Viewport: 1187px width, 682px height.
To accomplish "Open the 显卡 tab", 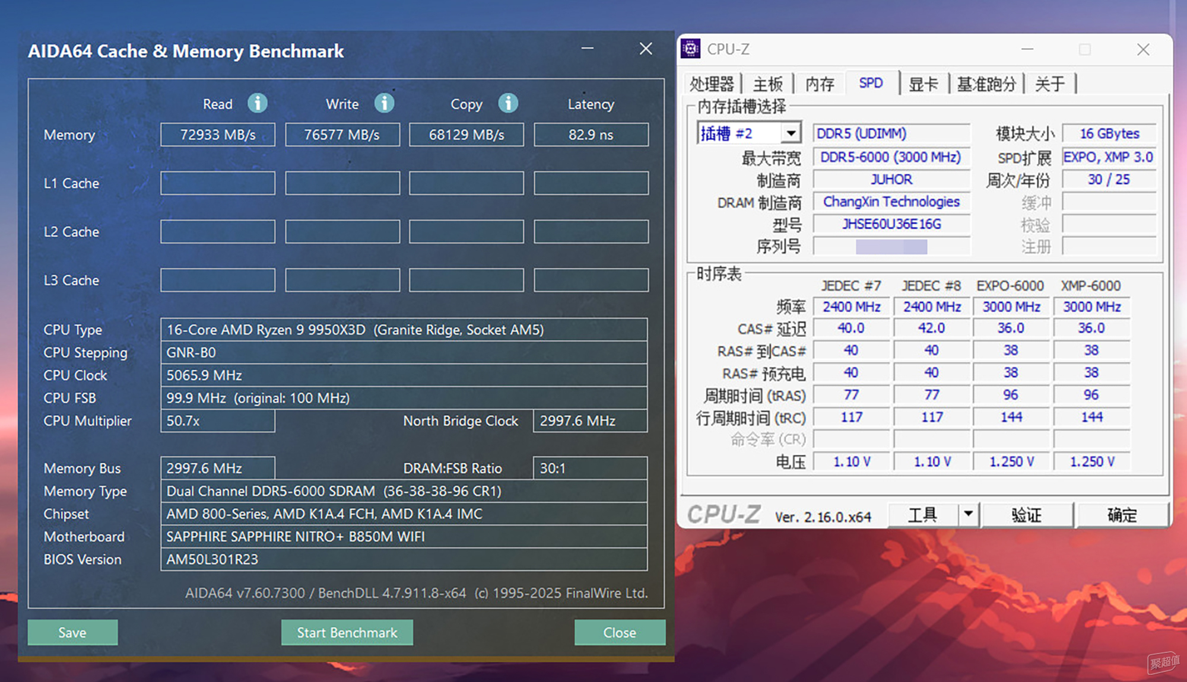I will coord(923,84).
